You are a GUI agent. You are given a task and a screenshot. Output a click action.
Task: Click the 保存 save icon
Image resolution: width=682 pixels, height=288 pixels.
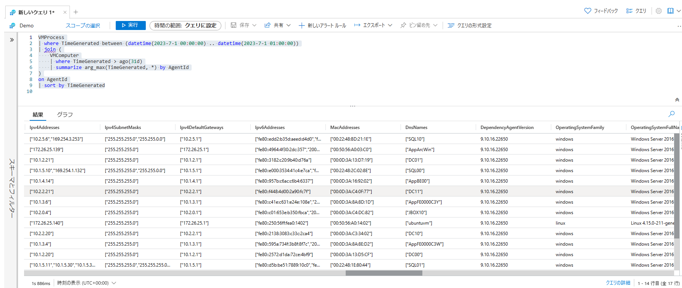click(233, 25)
